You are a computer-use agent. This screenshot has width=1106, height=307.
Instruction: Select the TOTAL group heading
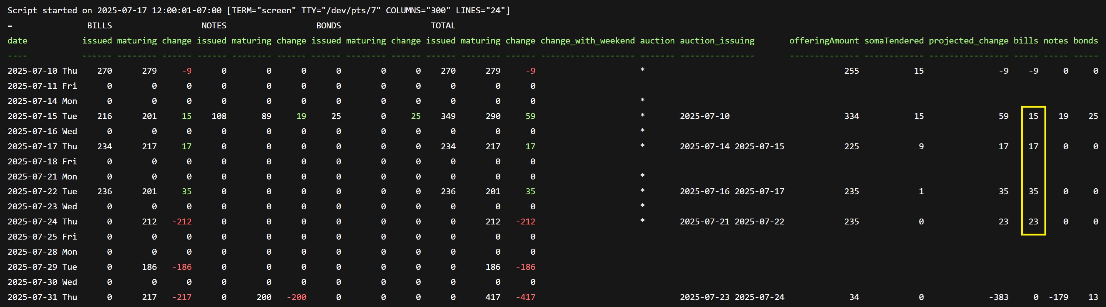443,25
